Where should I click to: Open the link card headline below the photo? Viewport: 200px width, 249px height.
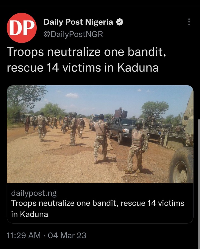point(98,209)
